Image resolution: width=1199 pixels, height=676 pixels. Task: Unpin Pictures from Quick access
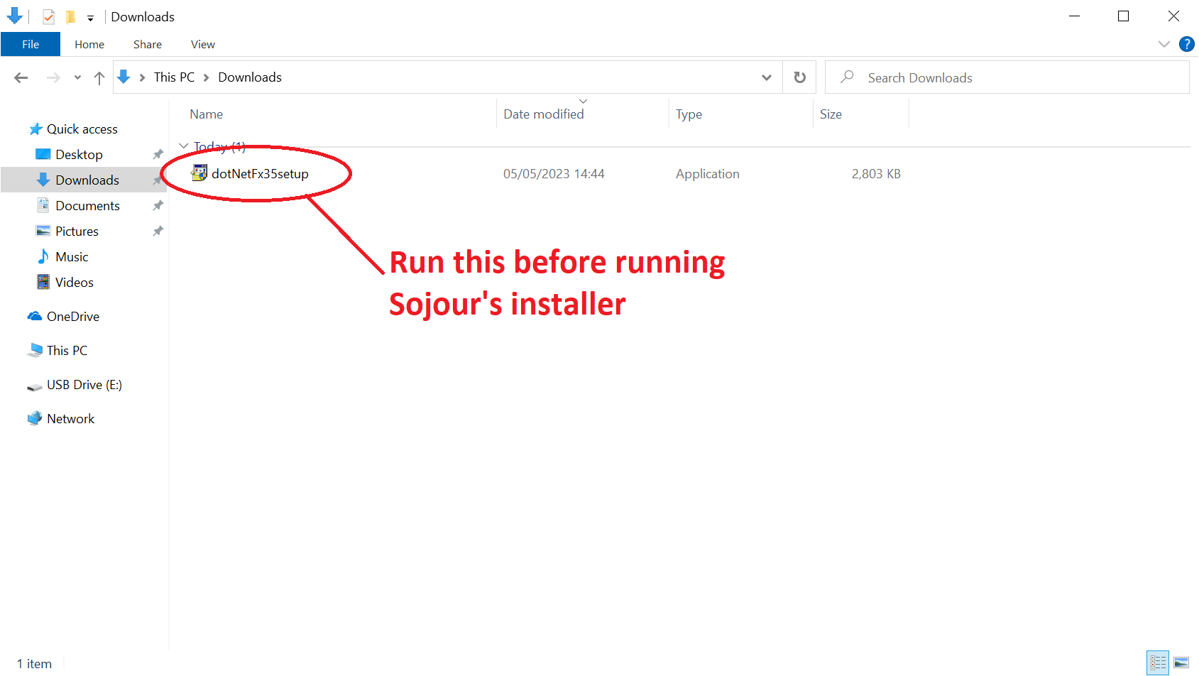coord(157,231)
